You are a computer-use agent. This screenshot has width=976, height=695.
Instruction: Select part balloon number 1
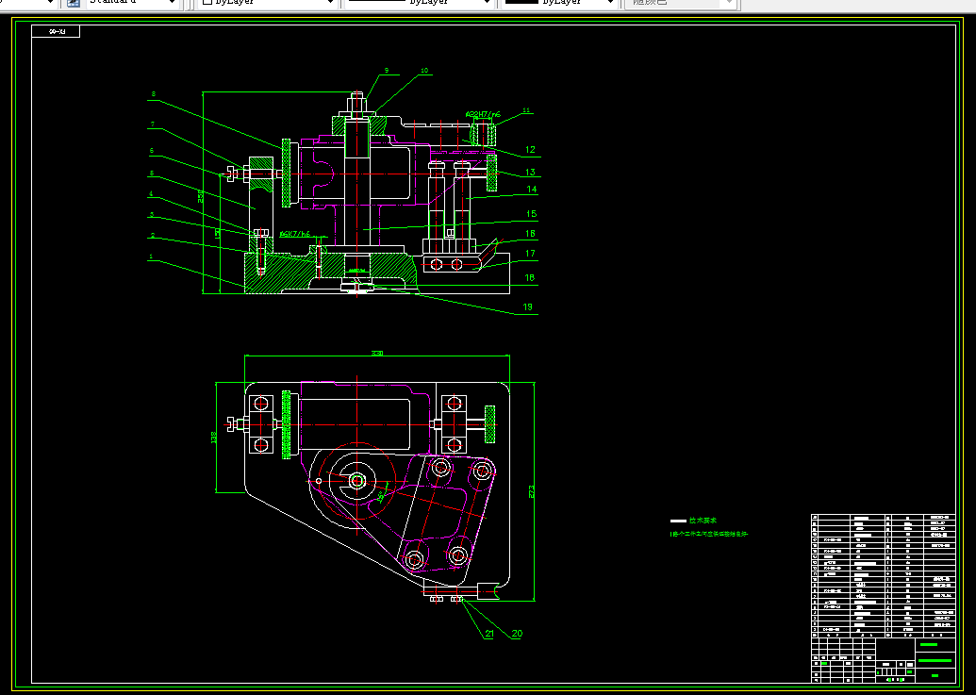[151, 256]
